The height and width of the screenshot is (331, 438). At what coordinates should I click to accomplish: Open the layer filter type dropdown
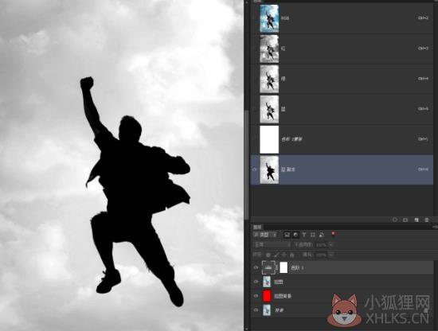coord(265,235)
